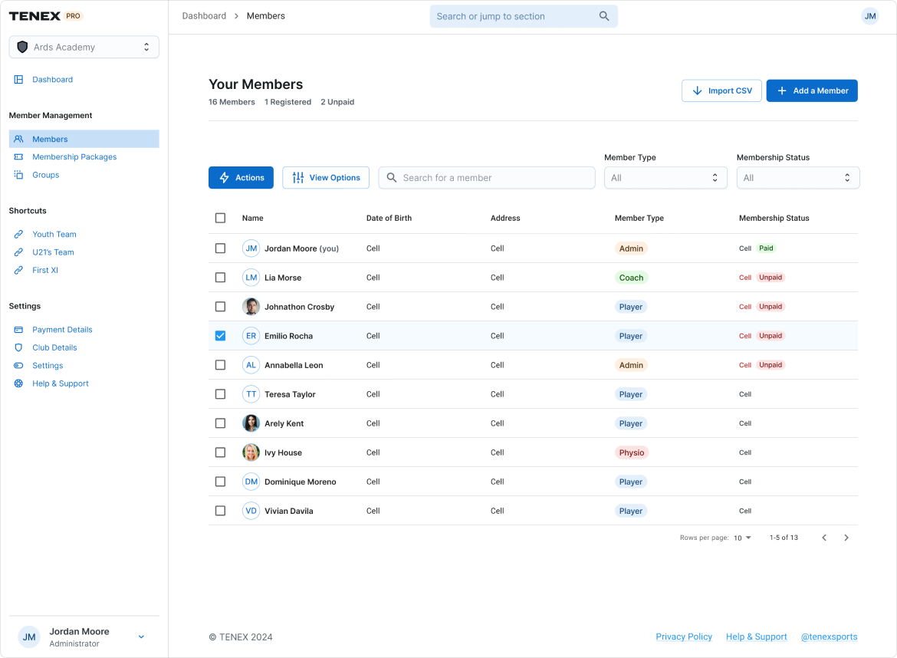Image resolution: width=897 pixels, height=658 pixels.
Task: Click the search magnifier icon in top bar
Action: point(604,16)
